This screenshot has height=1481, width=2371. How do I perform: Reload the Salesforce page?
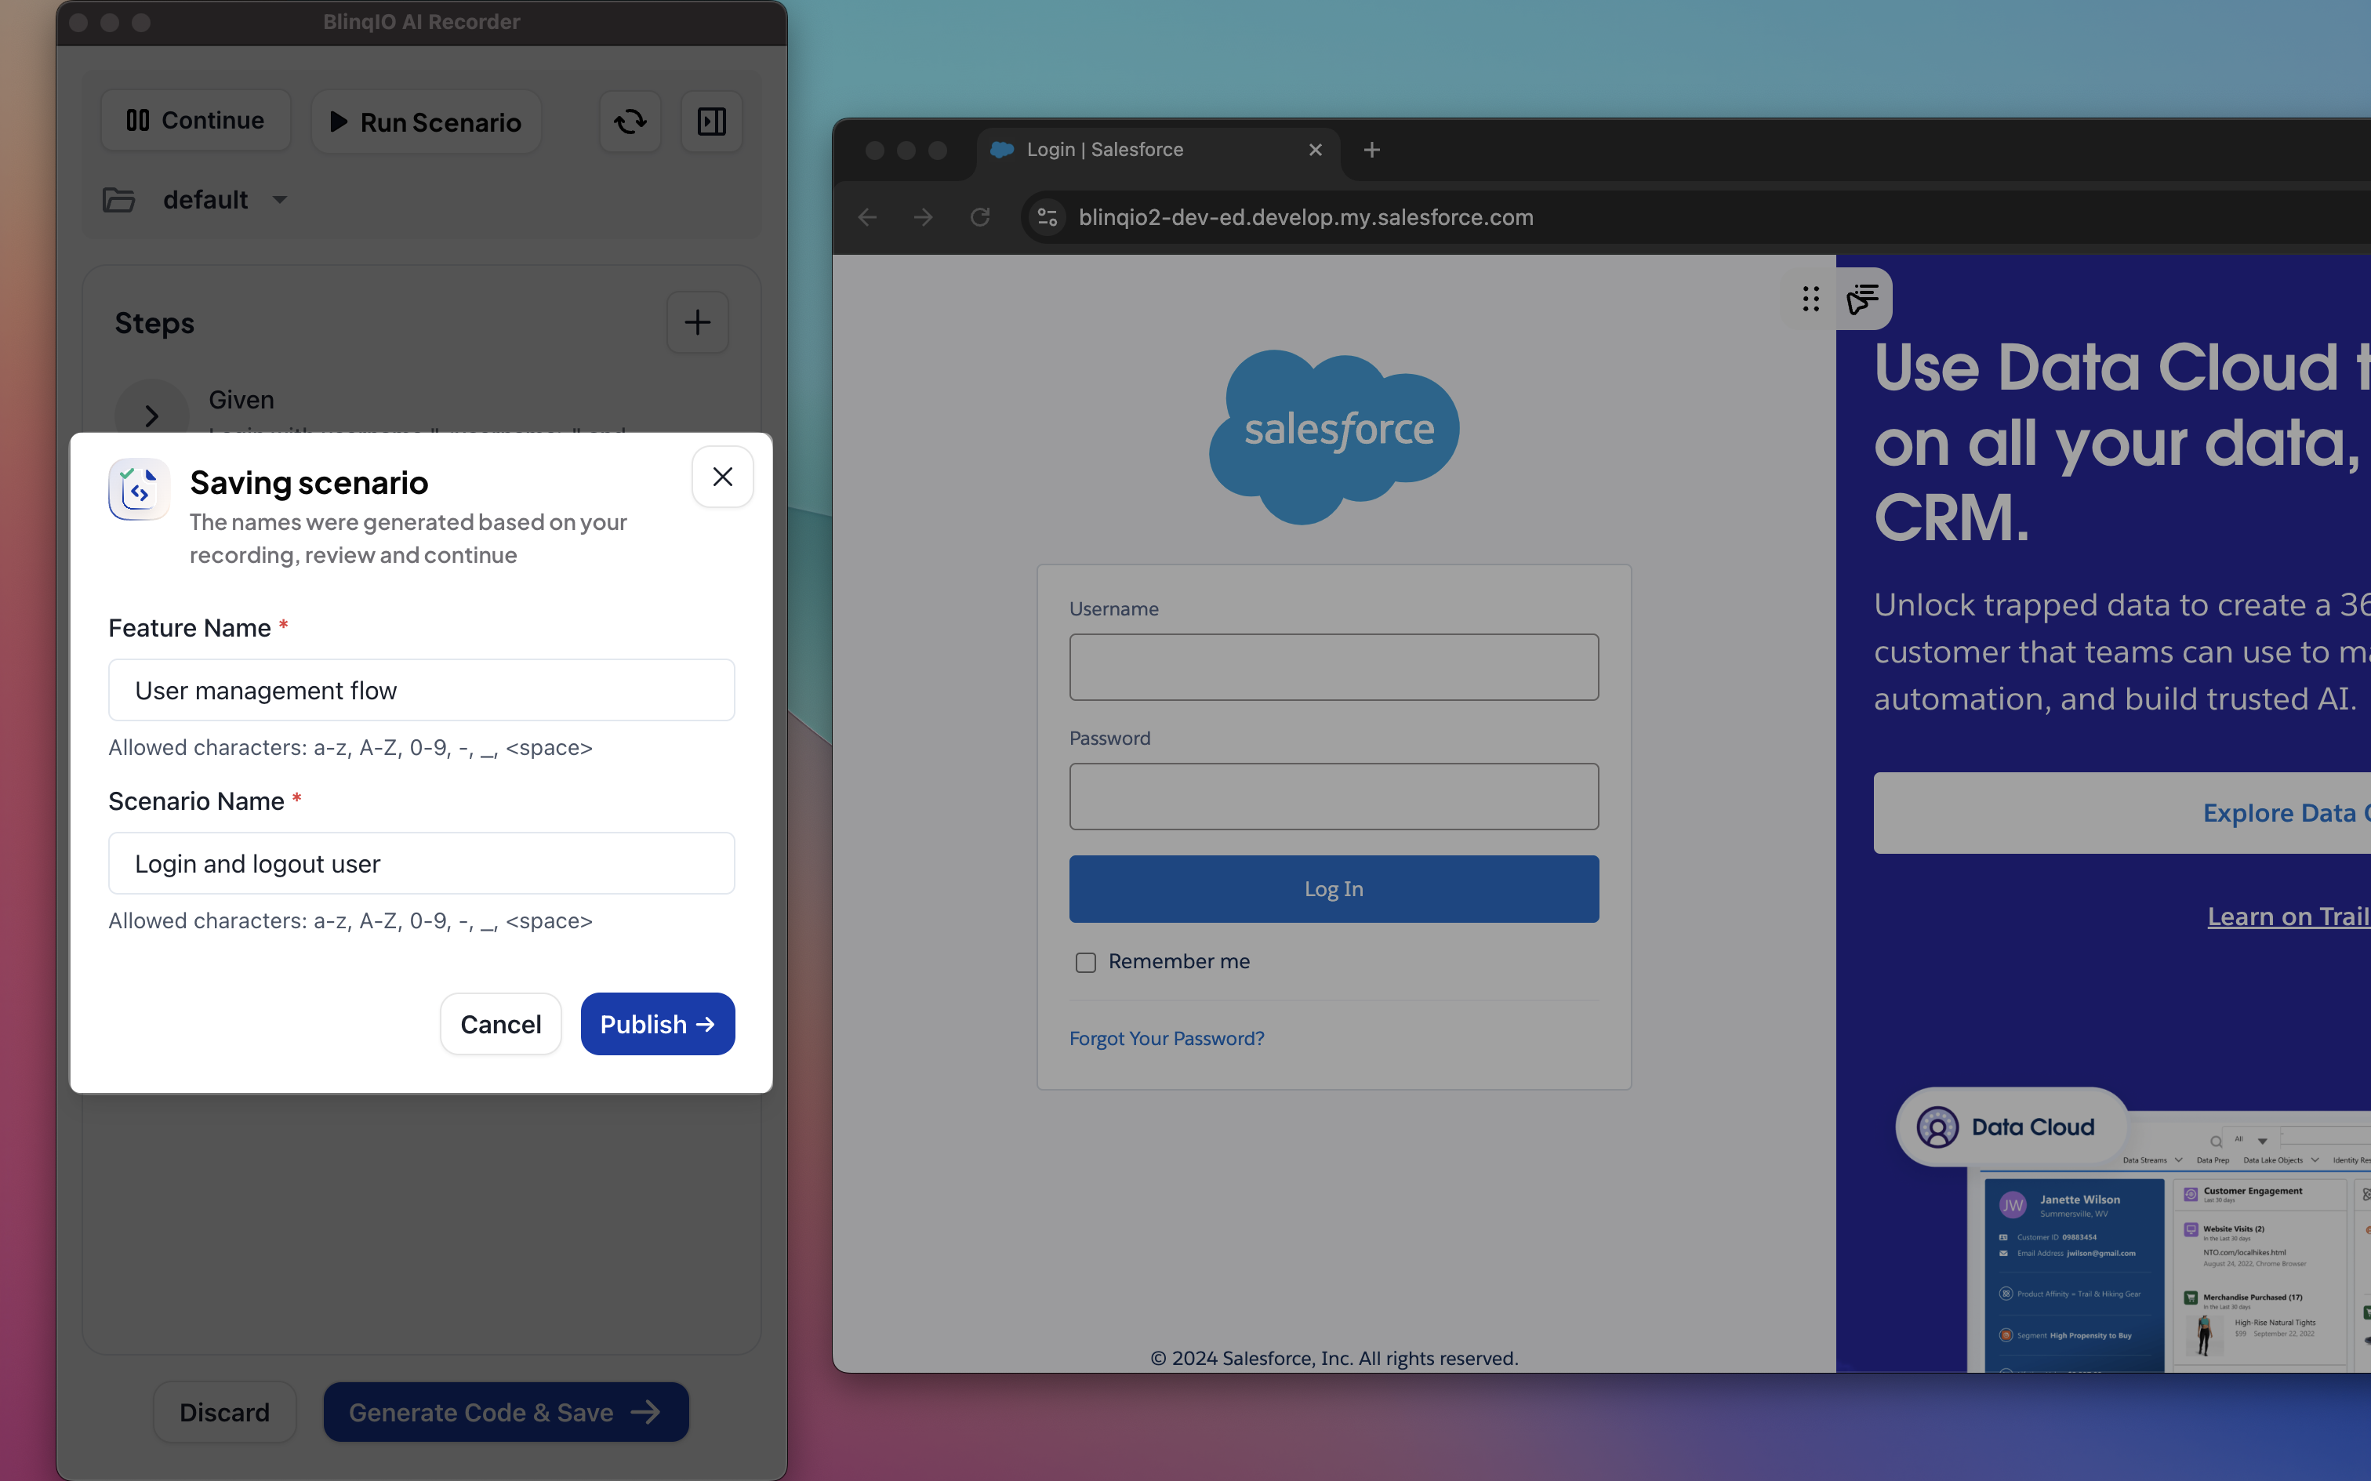980,217
